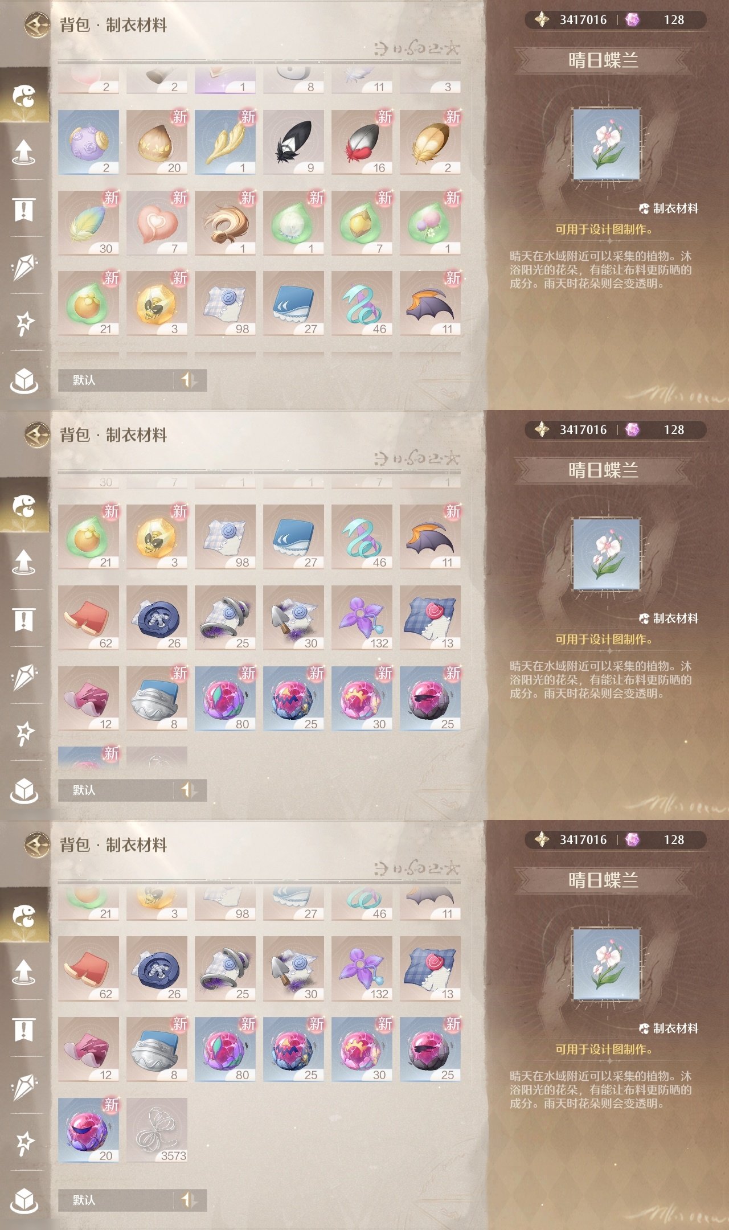Pick the rainbow feather with count 30
This screenshot has width=729, height=1230.
pyautogui.click(x=88, y=223)
